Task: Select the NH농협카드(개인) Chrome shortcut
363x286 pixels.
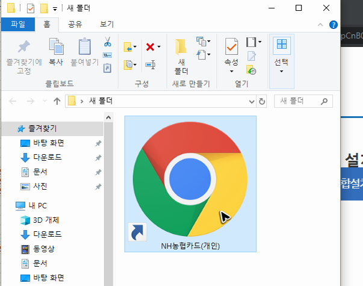Action: pos(190,184)
